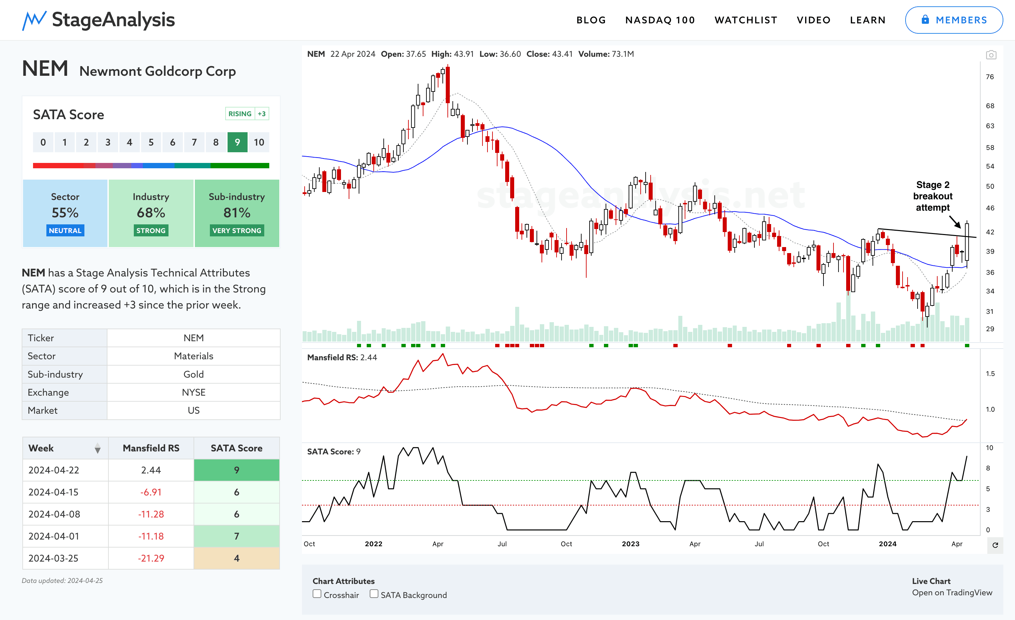
Task: Click week row 2024-04-08
Action: click(151, 514)
